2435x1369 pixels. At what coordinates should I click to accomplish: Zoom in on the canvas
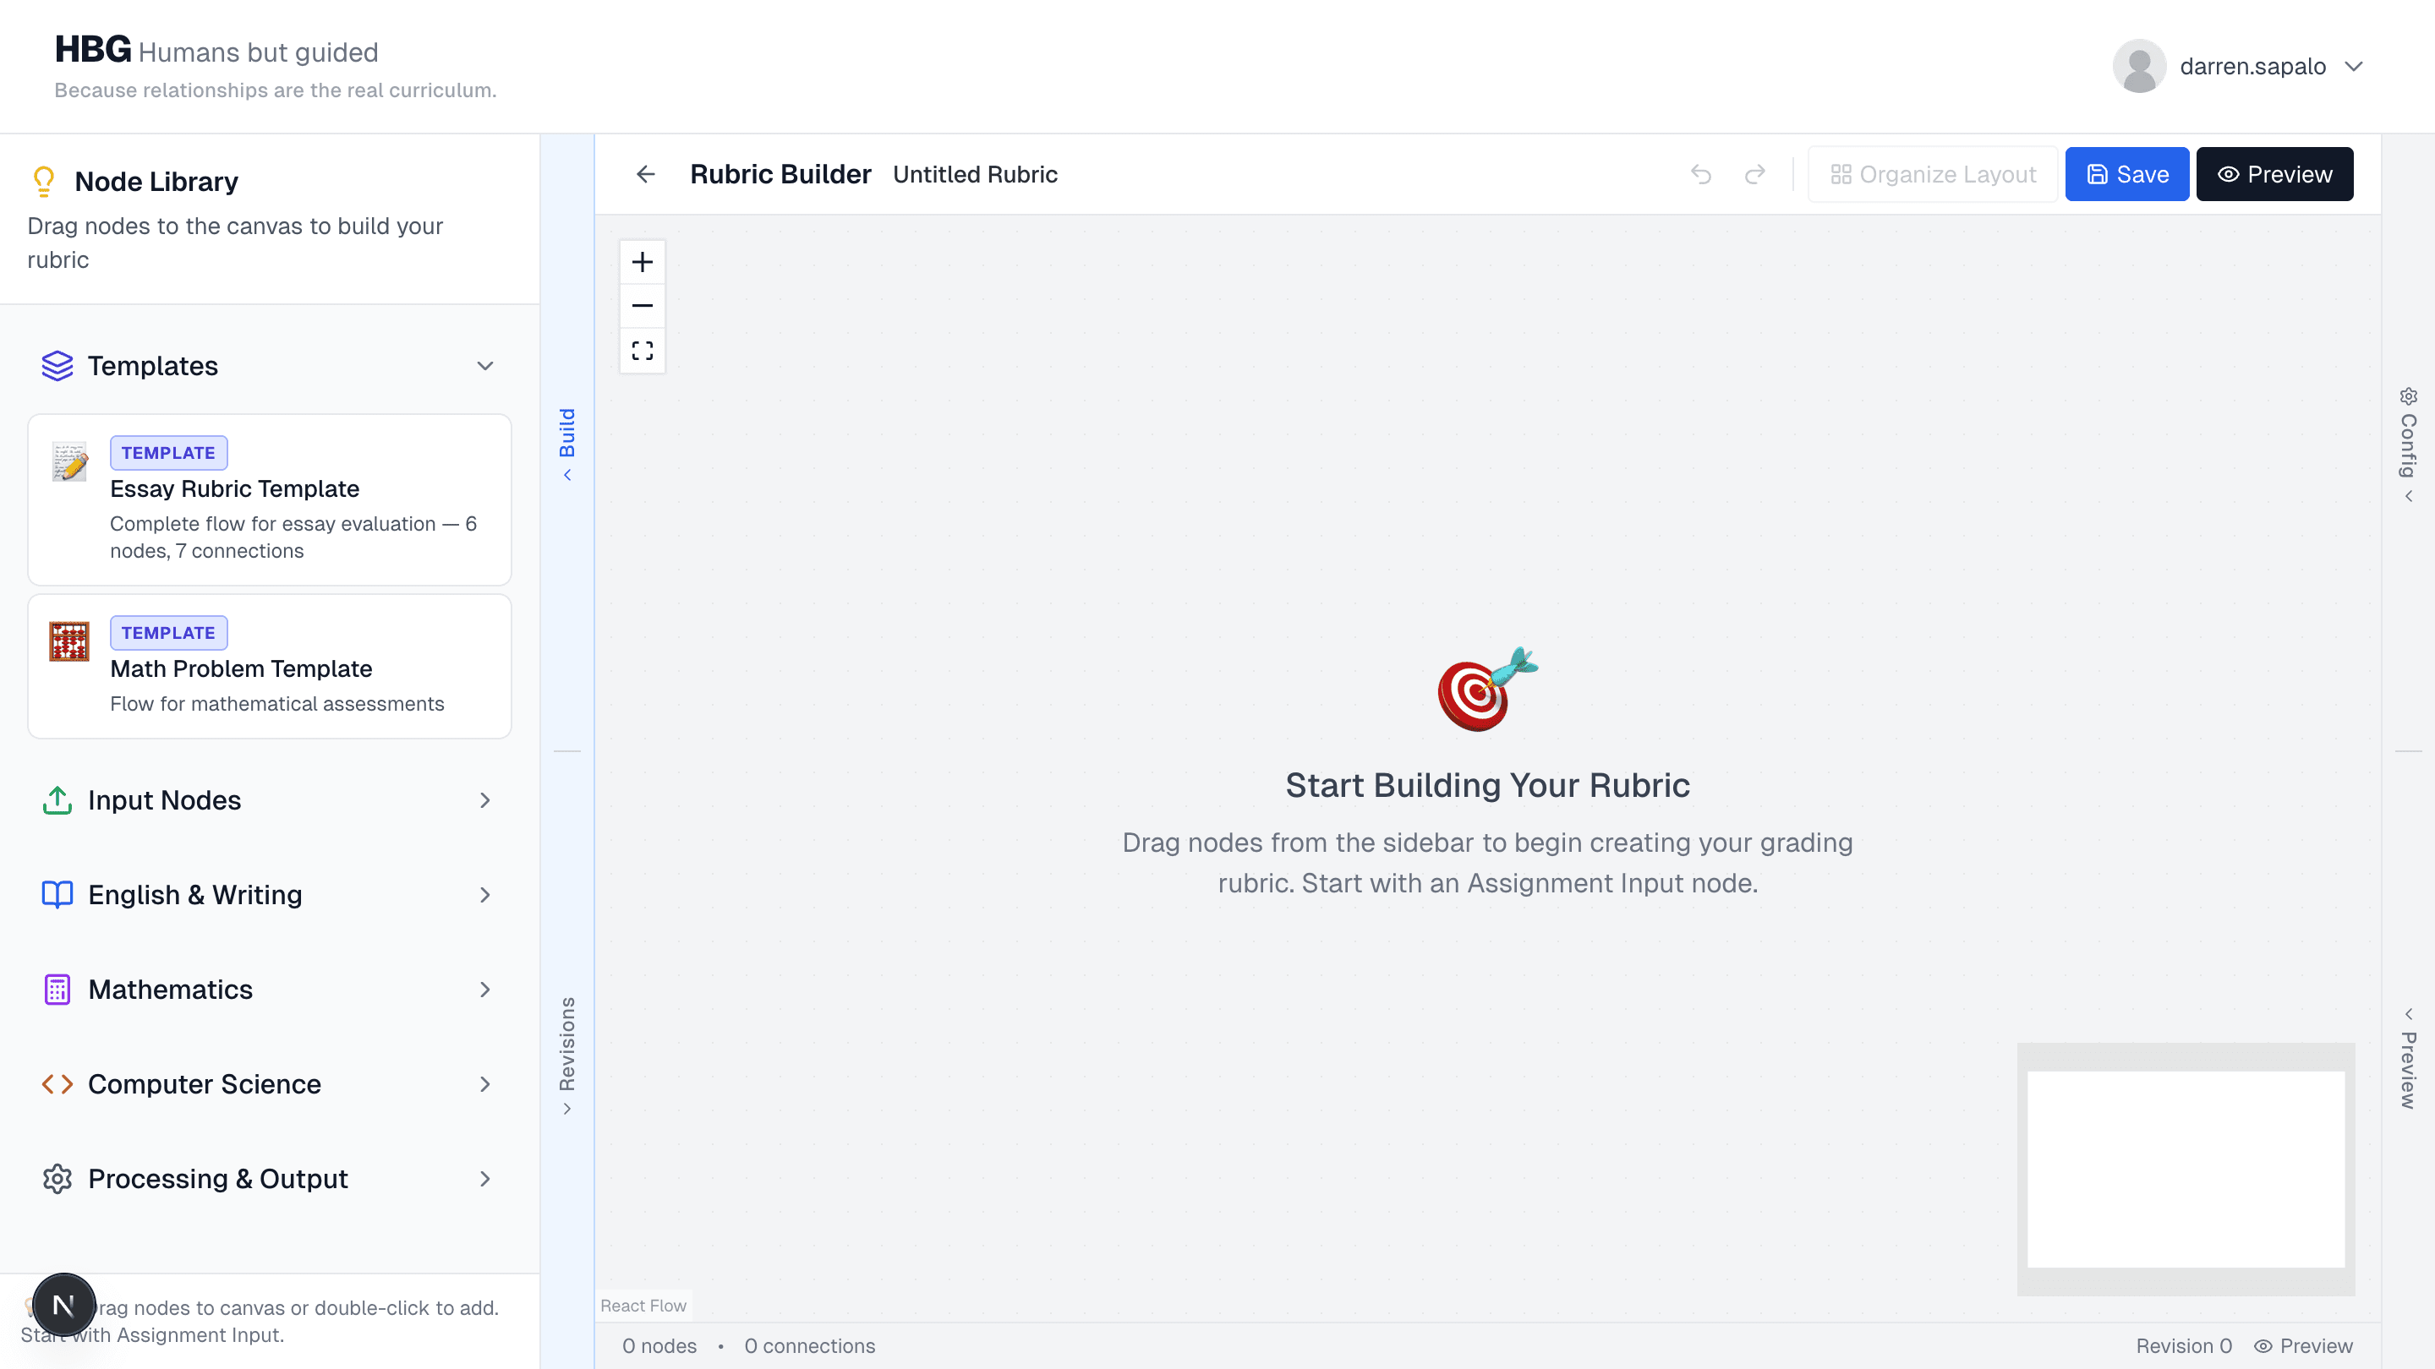point(642,262)
